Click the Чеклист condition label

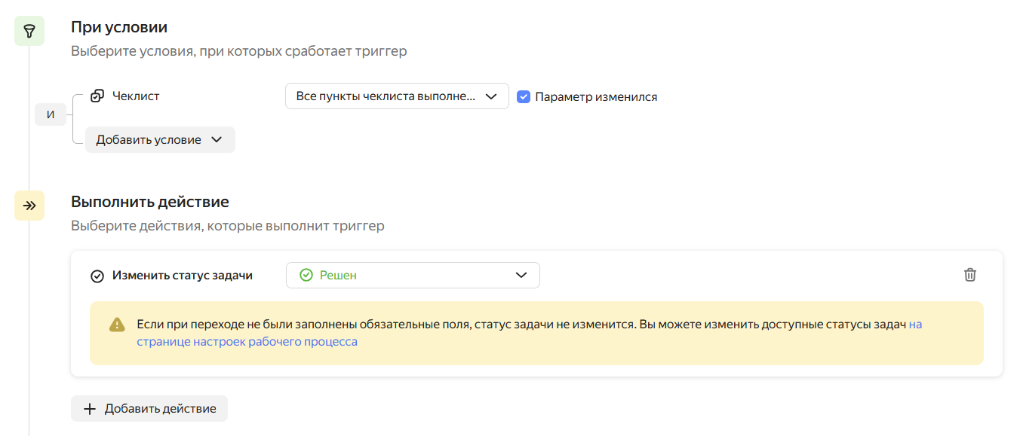tap(136, 96)
